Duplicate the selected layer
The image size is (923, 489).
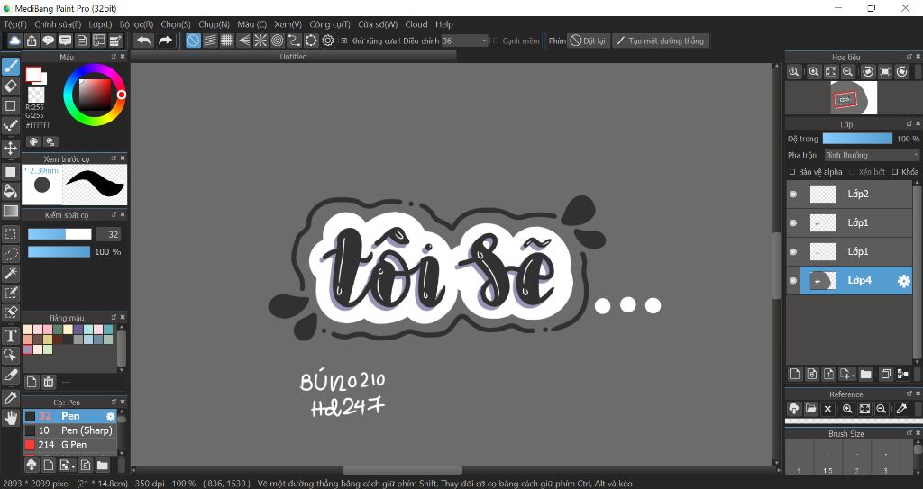[x=885, y=374]
